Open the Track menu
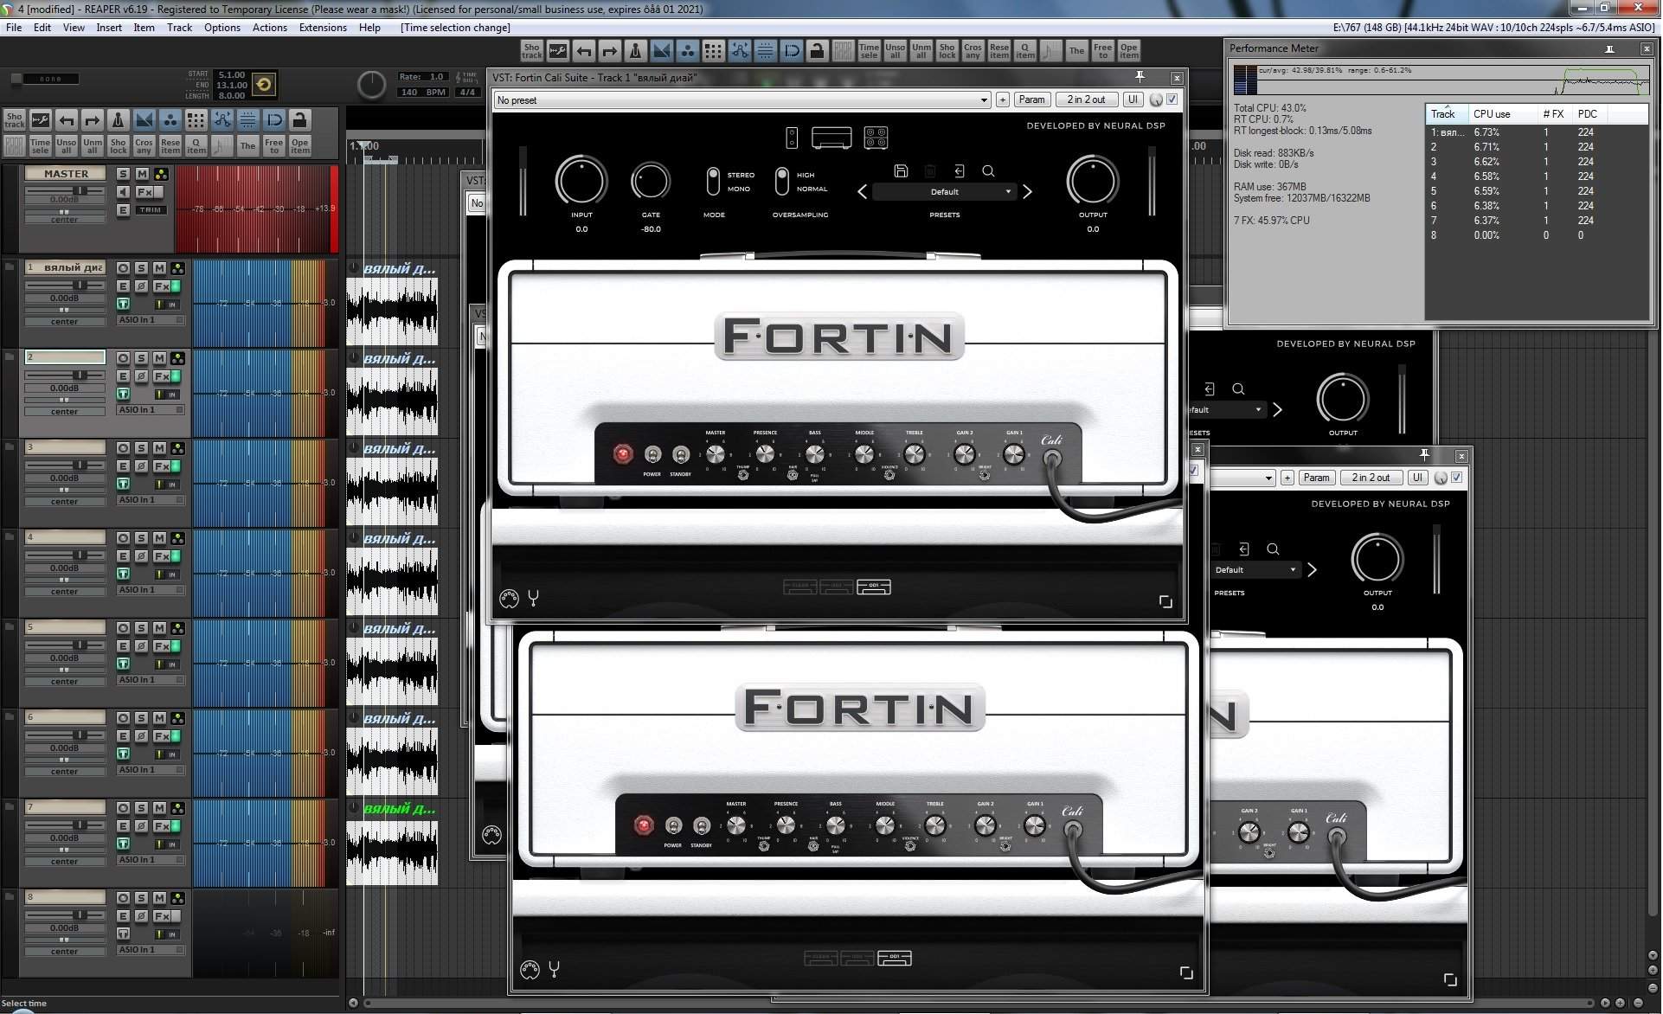This screenshot has height=1014, width=1663. point(179,28)
